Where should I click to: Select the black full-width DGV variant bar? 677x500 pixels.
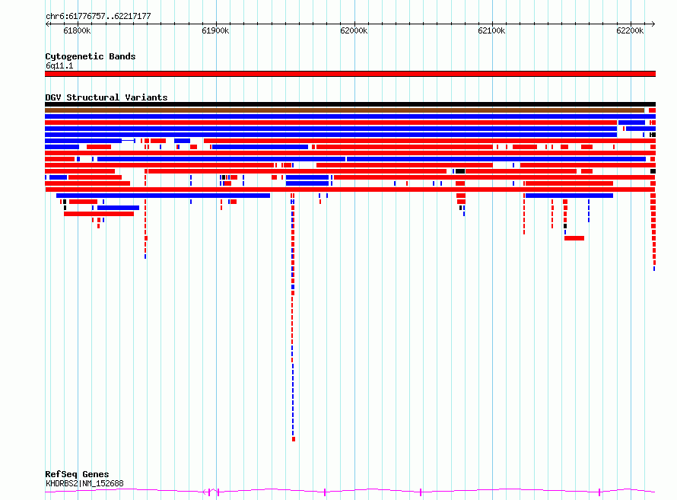(350, 104)
